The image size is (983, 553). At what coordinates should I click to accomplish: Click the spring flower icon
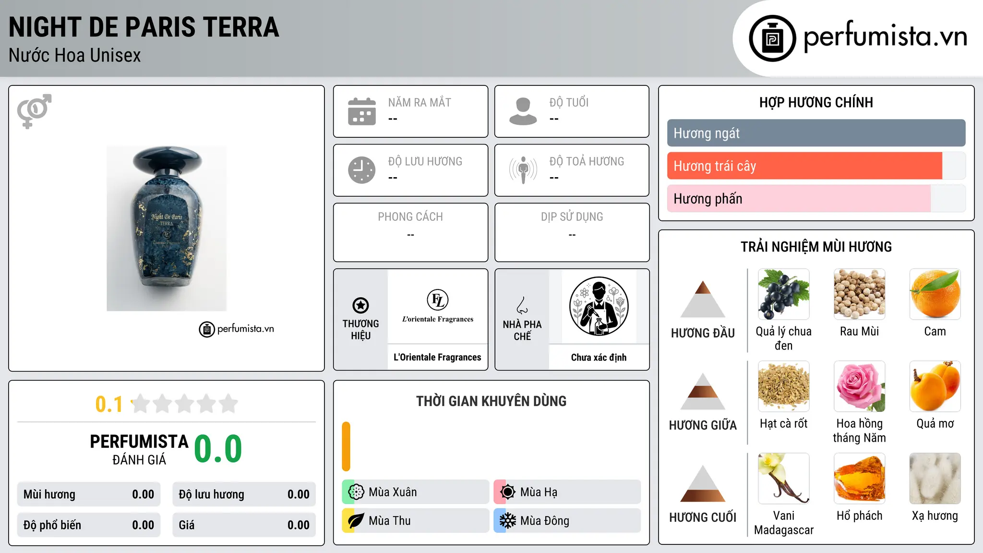point(356,492)
